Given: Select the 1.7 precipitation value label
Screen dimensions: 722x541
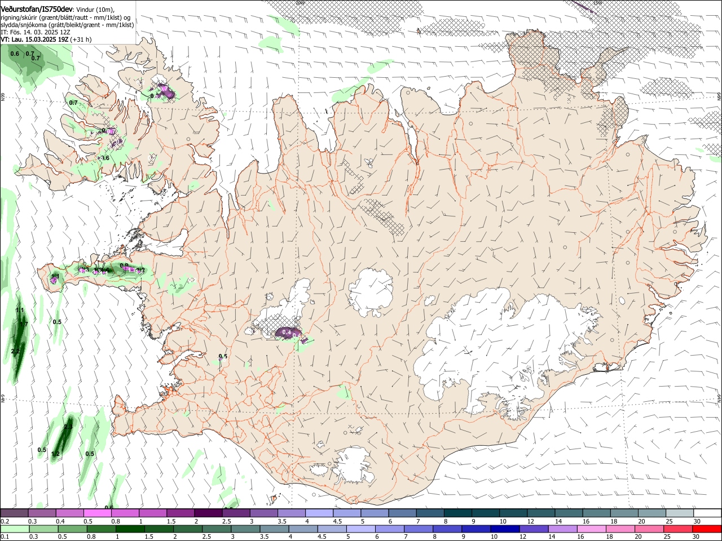Looking at the screenshot, I should click(x=23, y=324).
